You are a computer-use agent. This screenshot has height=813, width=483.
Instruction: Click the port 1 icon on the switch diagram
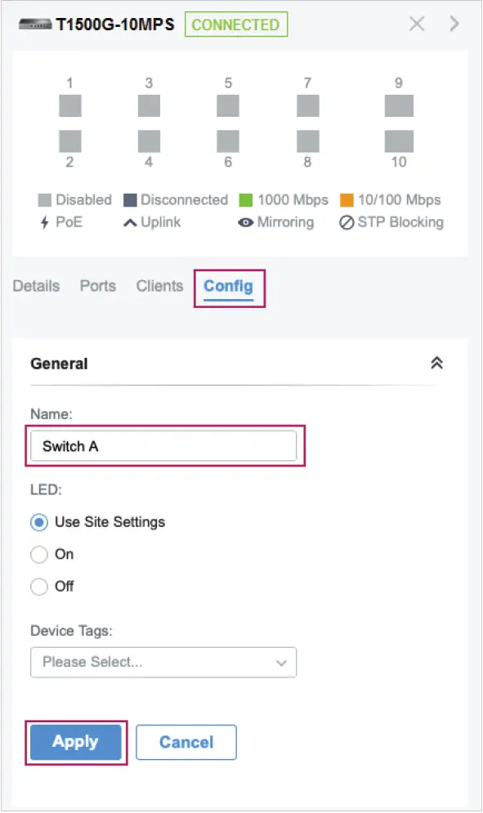point(69,105)
